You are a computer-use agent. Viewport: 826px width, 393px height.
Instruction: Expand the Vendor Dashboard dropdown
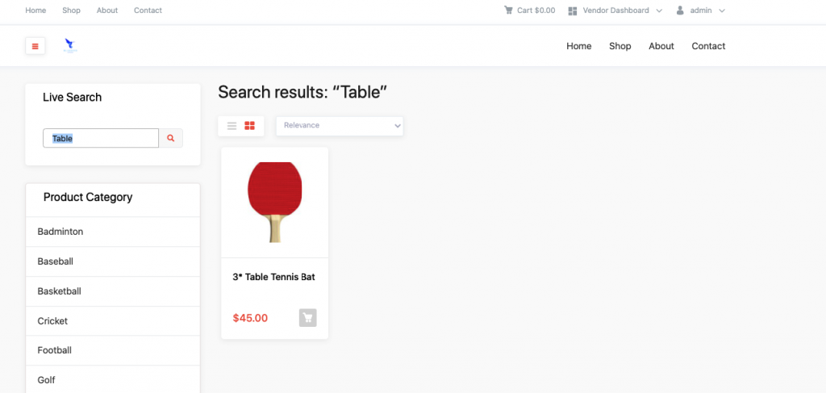click(659, 10)
